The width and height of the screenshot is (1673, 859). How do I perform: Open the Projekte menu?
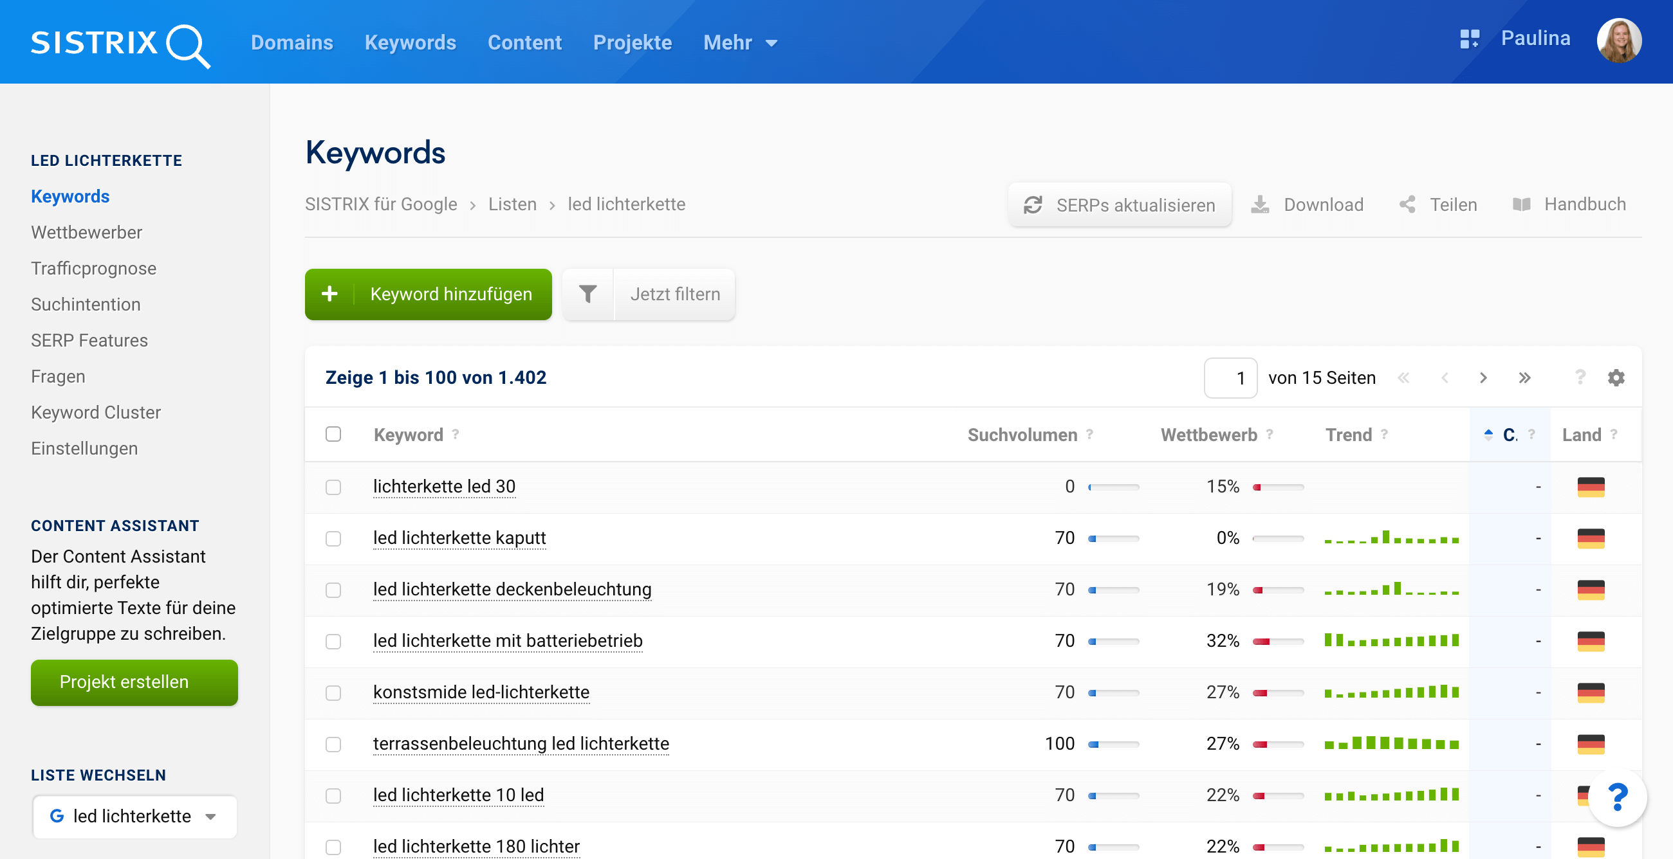pos(632,43)
